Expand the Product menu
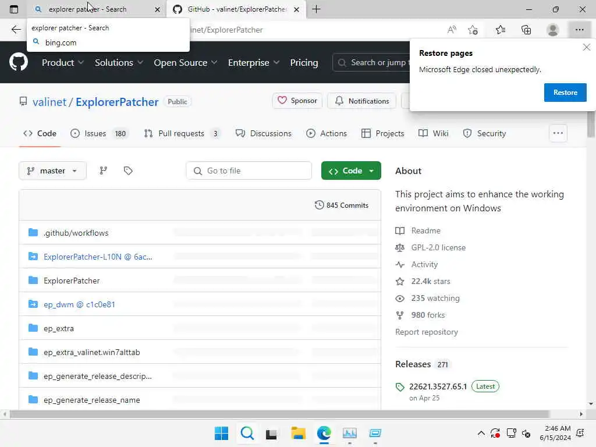 pyautogui.click(x=63, y=62)
